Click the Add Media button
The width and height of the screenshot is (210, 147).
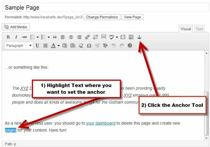[x=16, y=27]
